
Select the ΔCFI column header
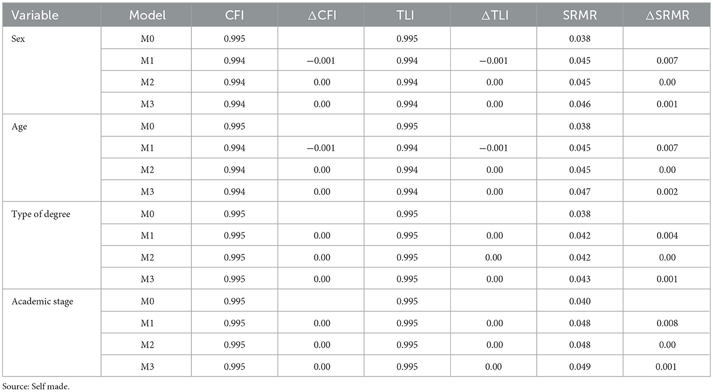(321, 16)
